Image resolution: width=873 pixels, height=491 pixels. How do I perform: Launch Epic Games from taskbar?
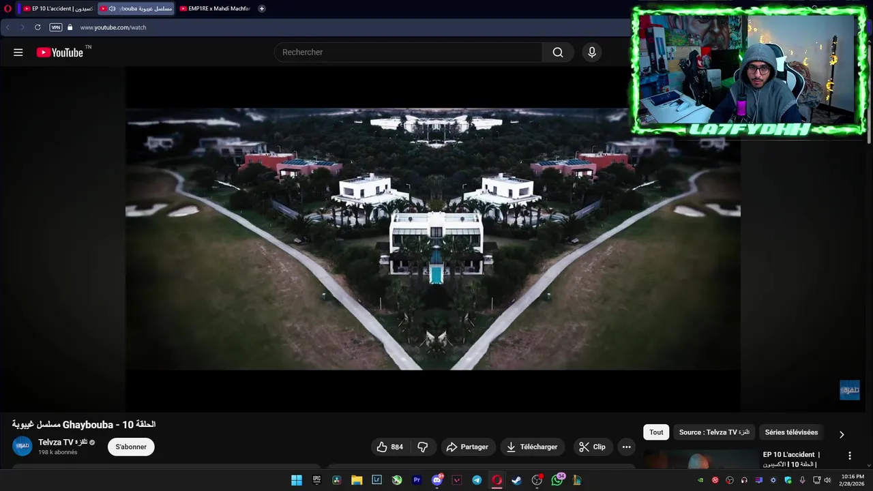click(x=316, y=480)
